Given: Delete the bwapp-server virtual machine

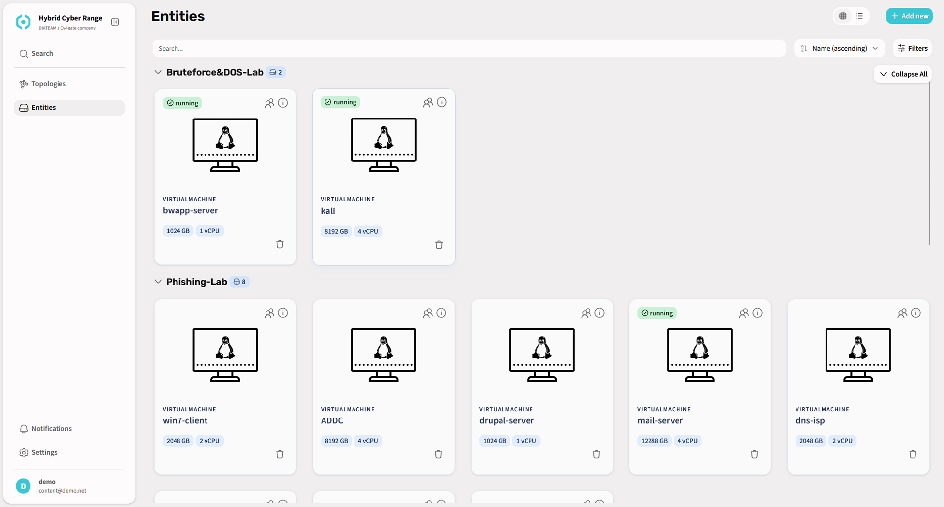Looking at the screenshot, I should pos(280,244).
